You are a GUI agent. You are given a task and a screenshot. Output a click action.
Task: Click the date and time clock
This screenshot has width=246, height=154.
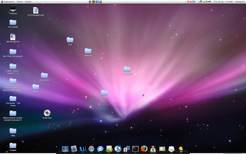point(223,2)
